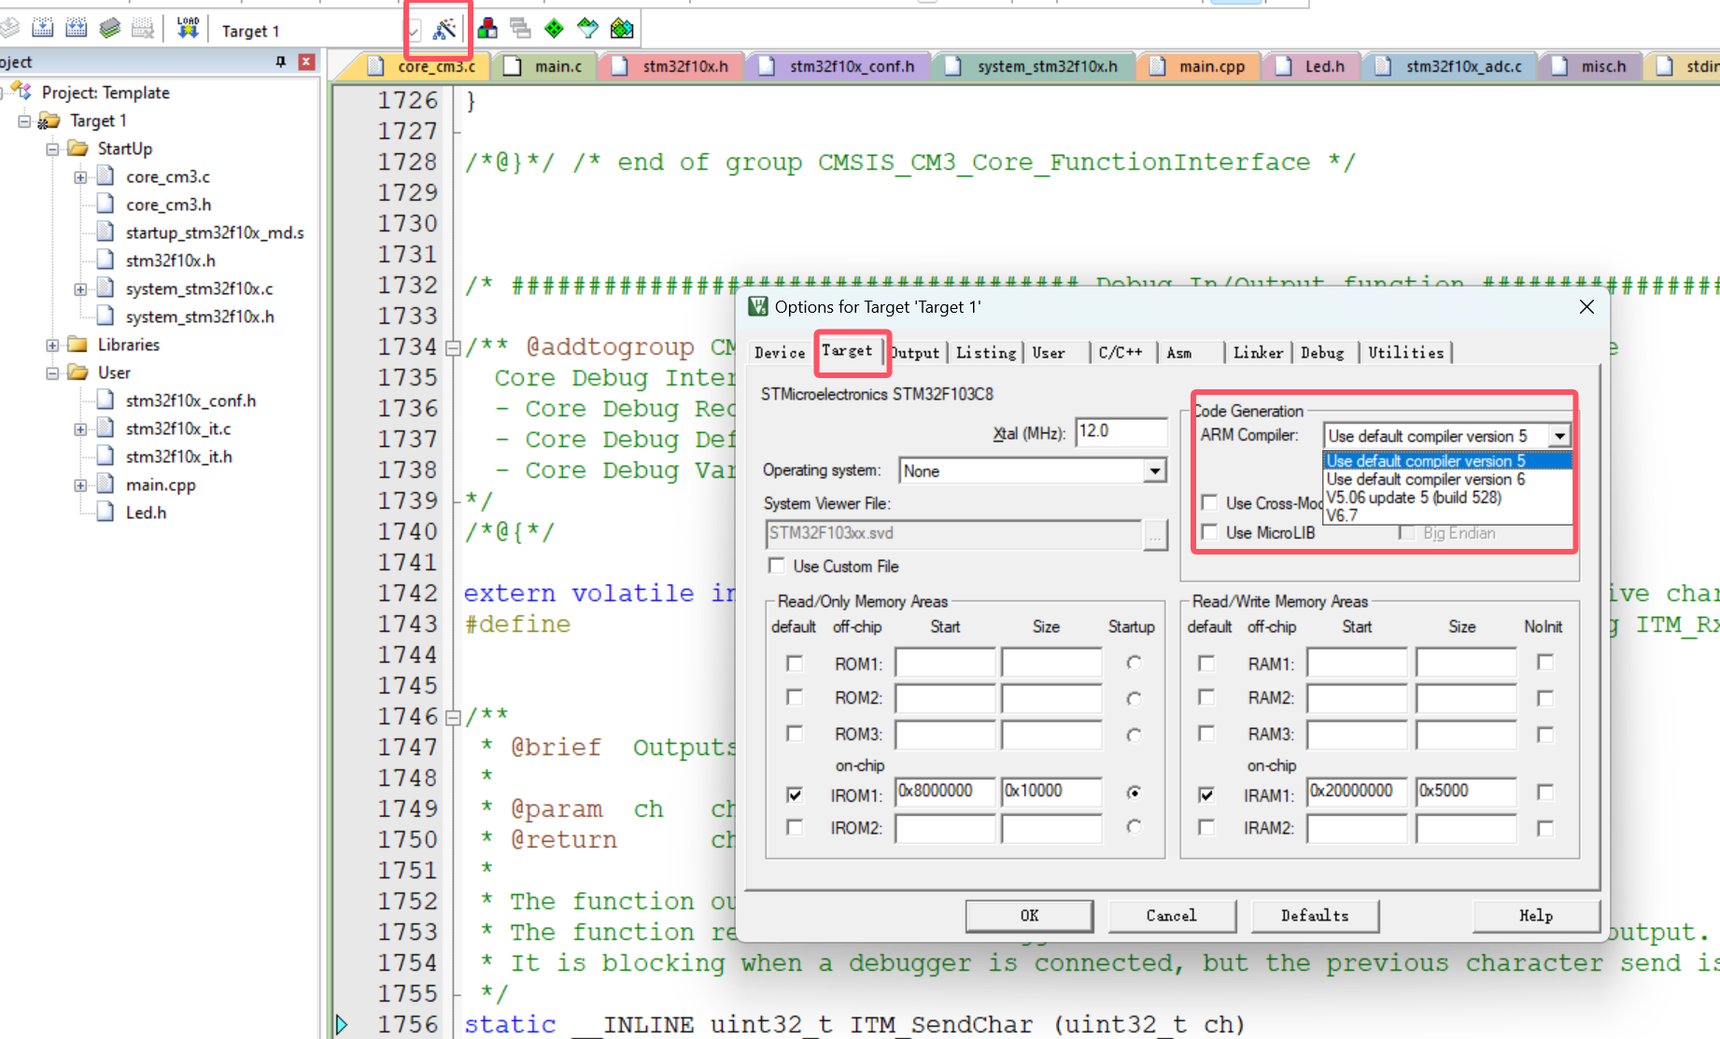This screenshot has height=1039, width=1720.
Task: Click the Download LOAD icon
Action: click(x=188, y=28)
